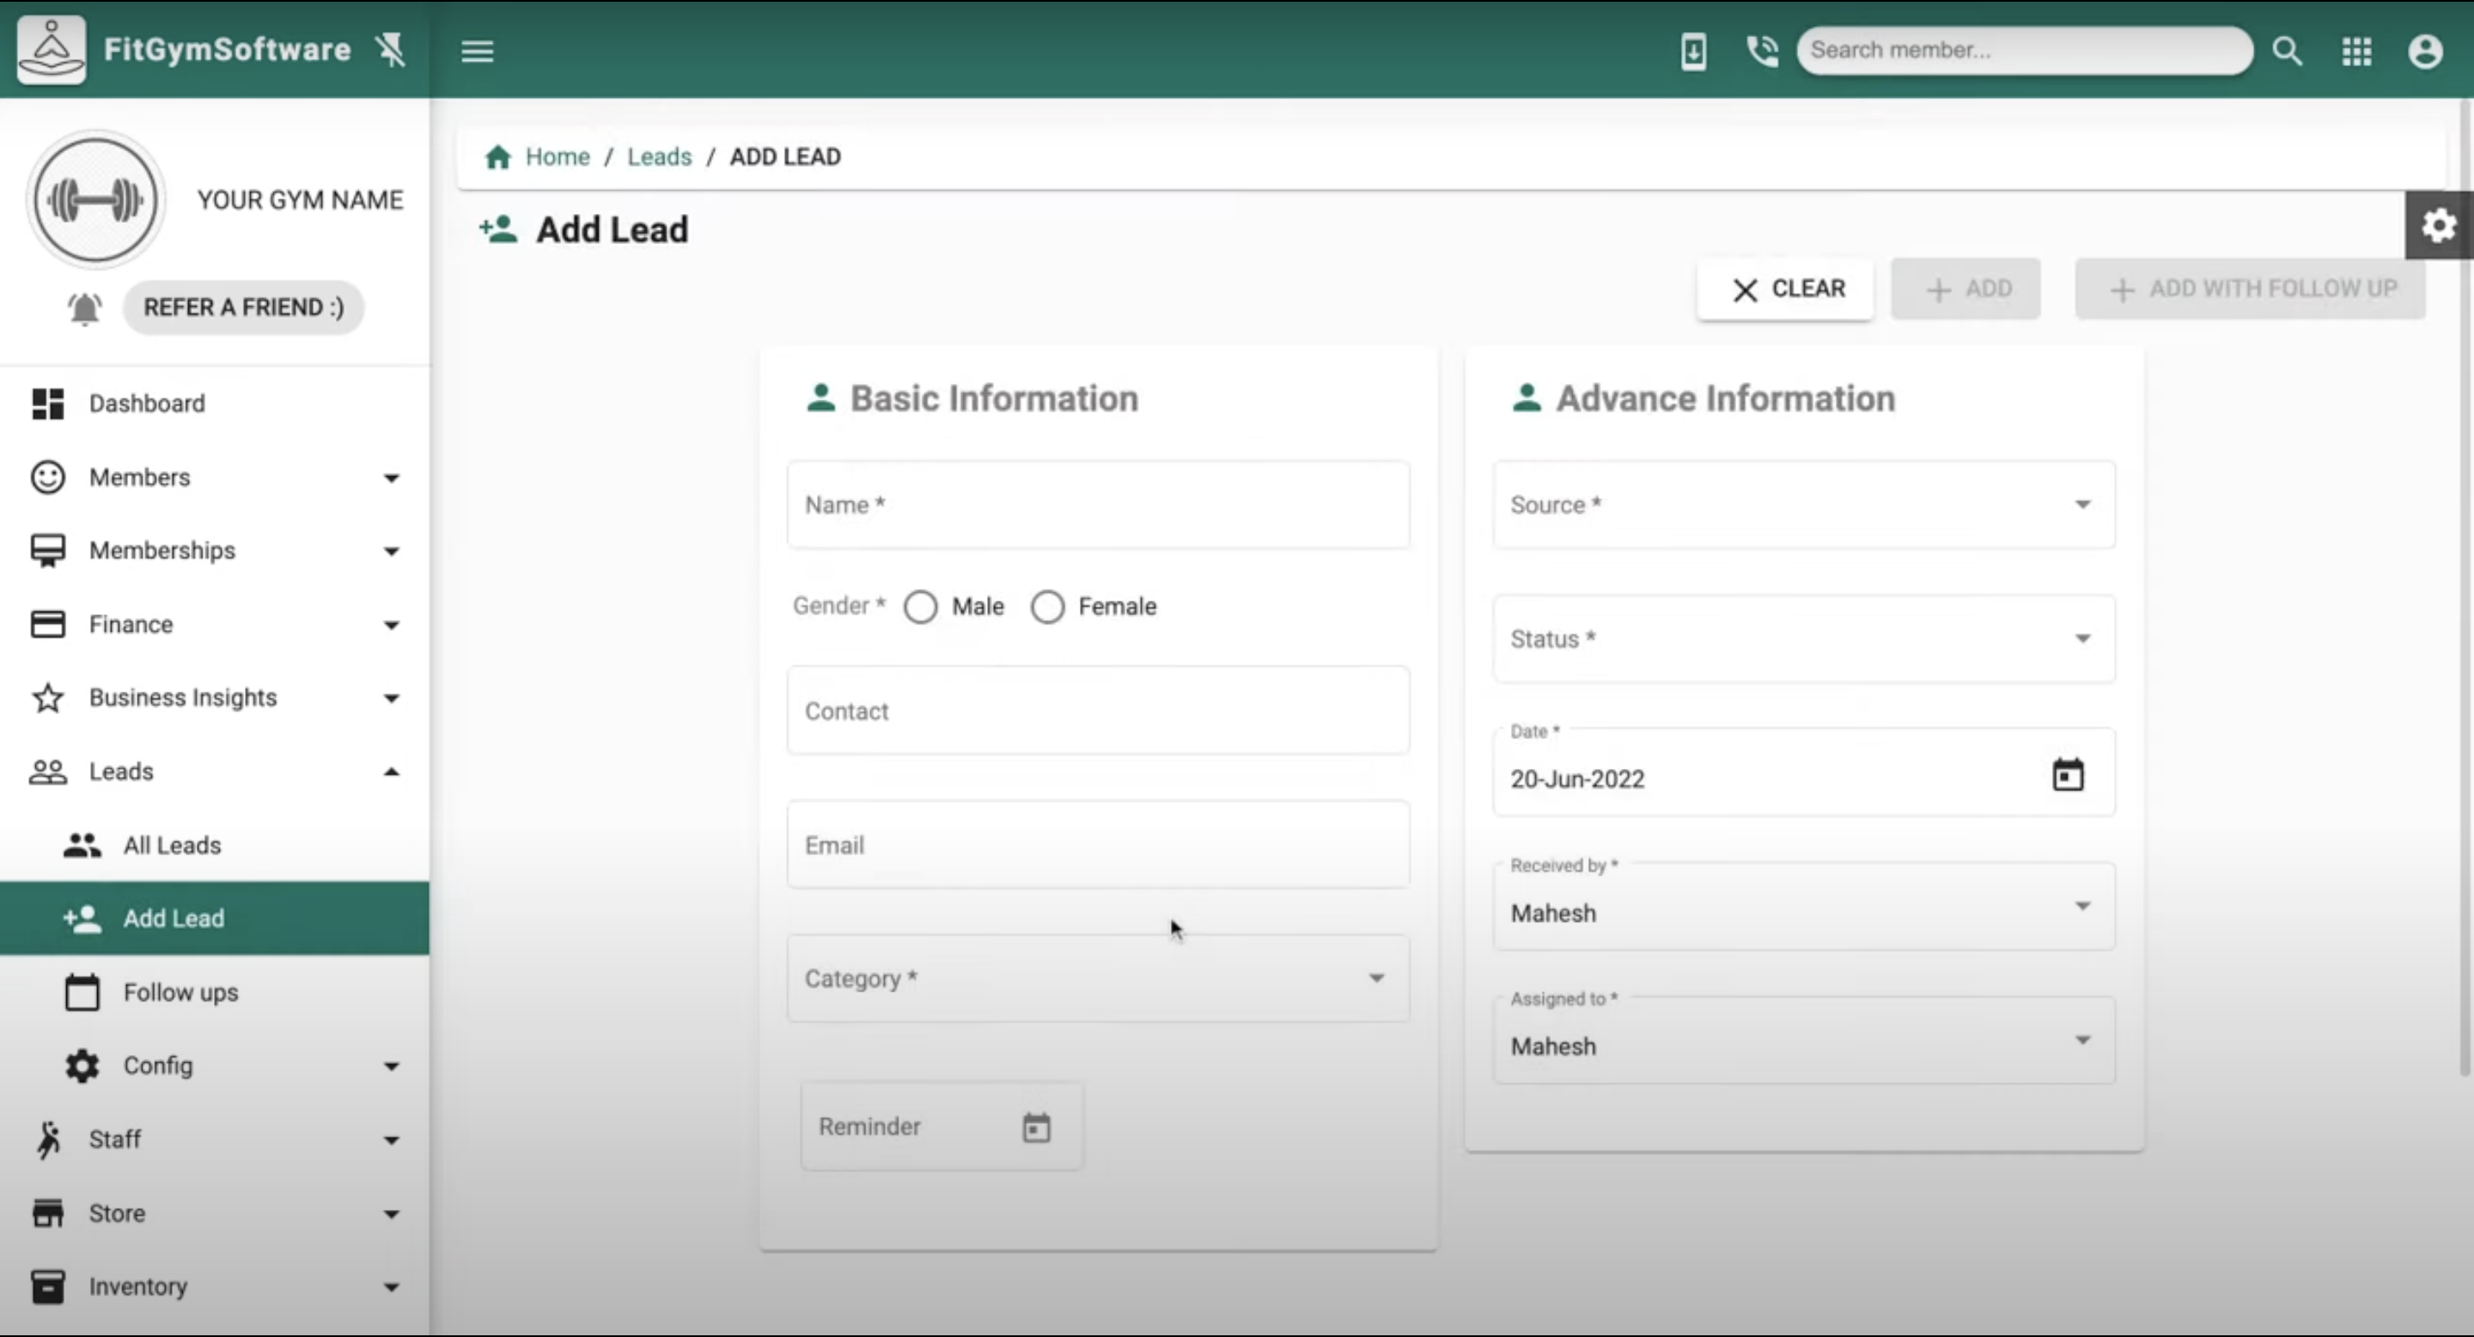Open the Date field calendar icon
This screenshot has width=2474, height=1337.
[x=2068, y=775]
